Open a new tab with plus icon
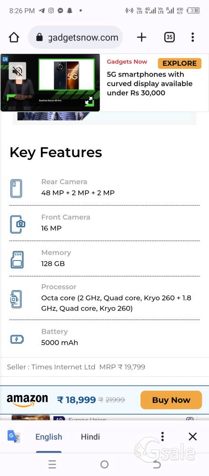Viewport: 209px width, 476px height. [141, 37]
